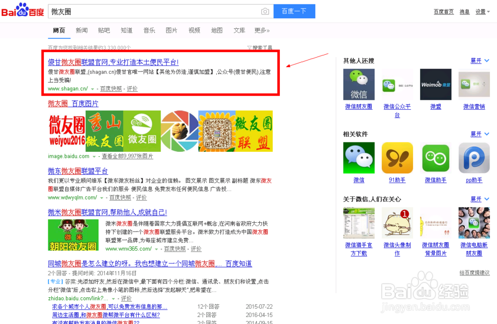
Task: Open the 91助手 software icon
Action: 398,158
